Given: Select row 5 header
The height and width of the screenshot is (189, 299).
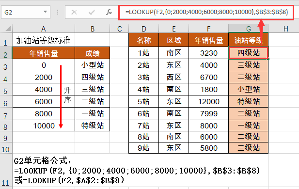Looking at the screenshot, I should 6,89.
